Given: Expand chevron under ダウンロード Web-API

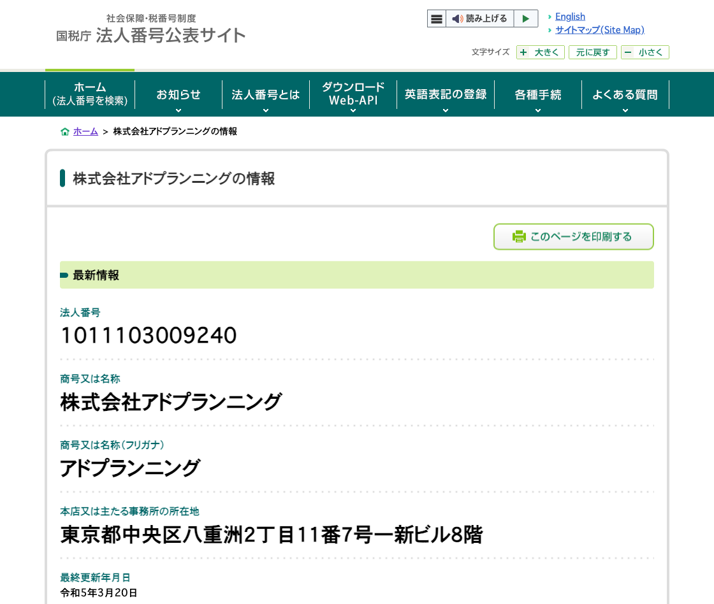Looking at the screenshot, I should 353,111.
